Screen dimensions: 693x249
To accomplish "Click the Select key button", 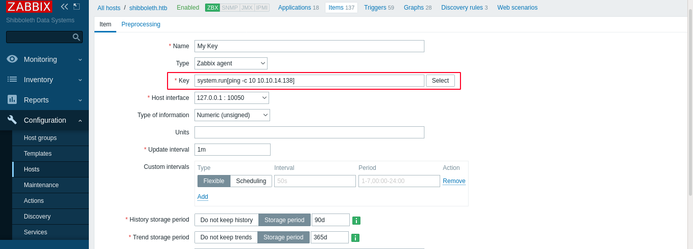I will point(440,81).
